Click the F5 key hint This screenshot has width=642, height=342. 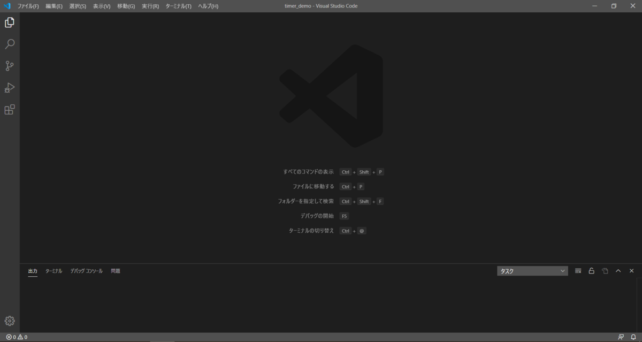click(344, 216)
